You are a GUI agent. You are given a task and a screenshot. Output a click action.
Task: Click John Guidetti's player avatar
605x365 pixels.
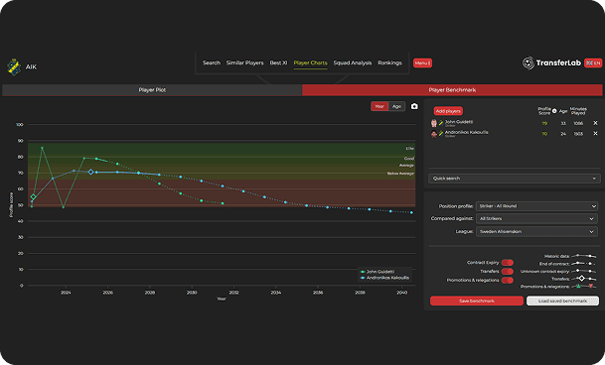coord(434,123)
